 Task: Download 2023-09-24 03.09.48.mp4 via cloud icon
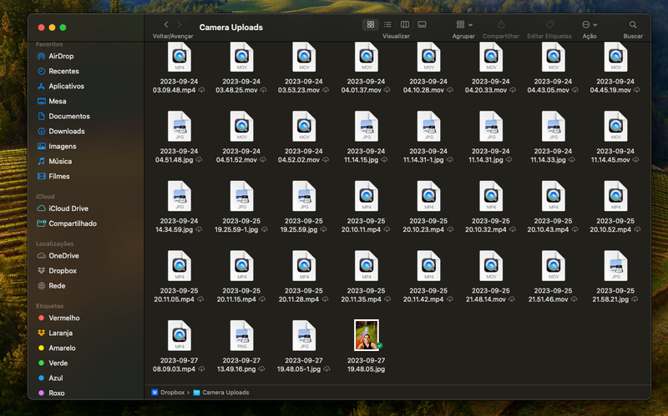coord(200,90)
